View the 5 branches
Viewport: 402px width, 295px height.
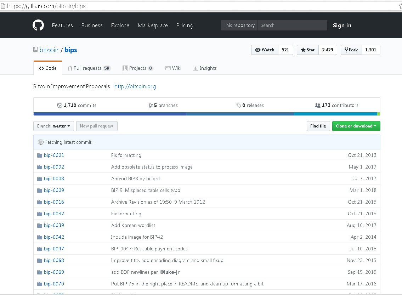pyautogui.click(x=163, y=105)
